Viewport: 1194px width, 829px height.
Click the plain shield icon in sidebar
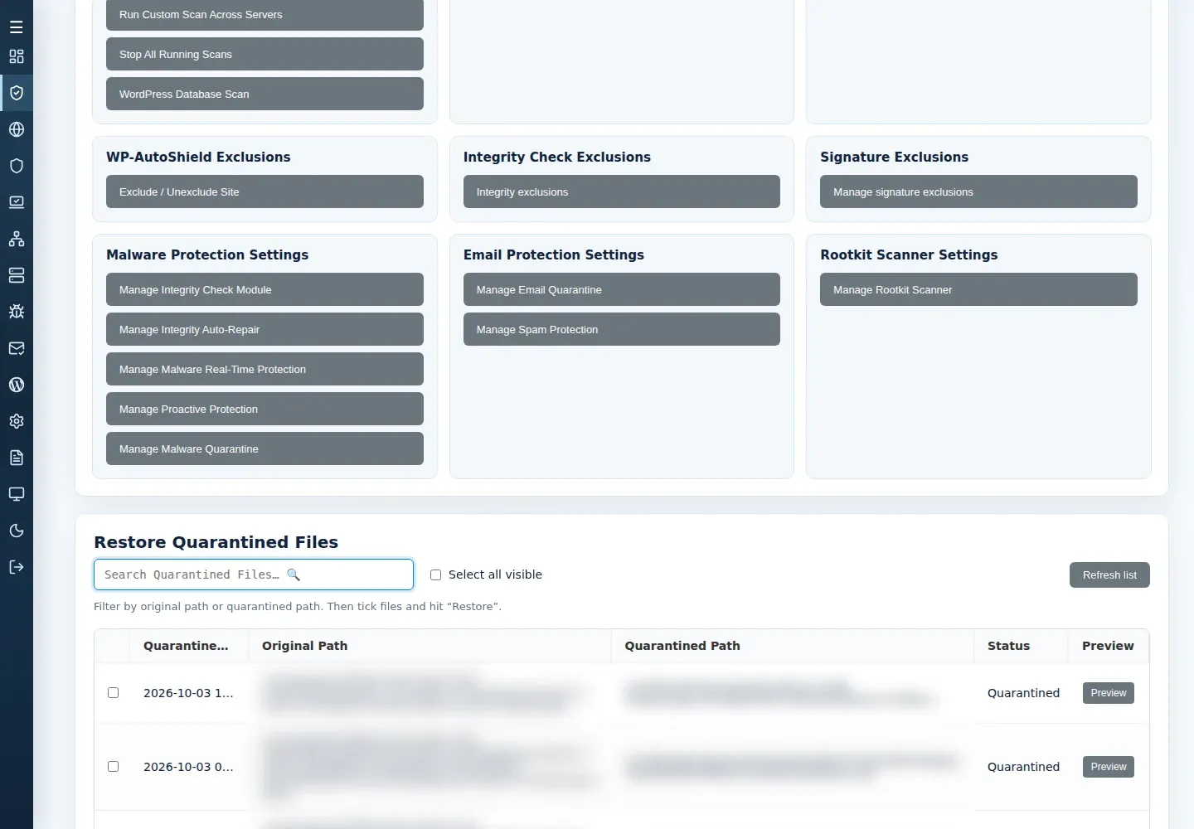coord(17,166)
